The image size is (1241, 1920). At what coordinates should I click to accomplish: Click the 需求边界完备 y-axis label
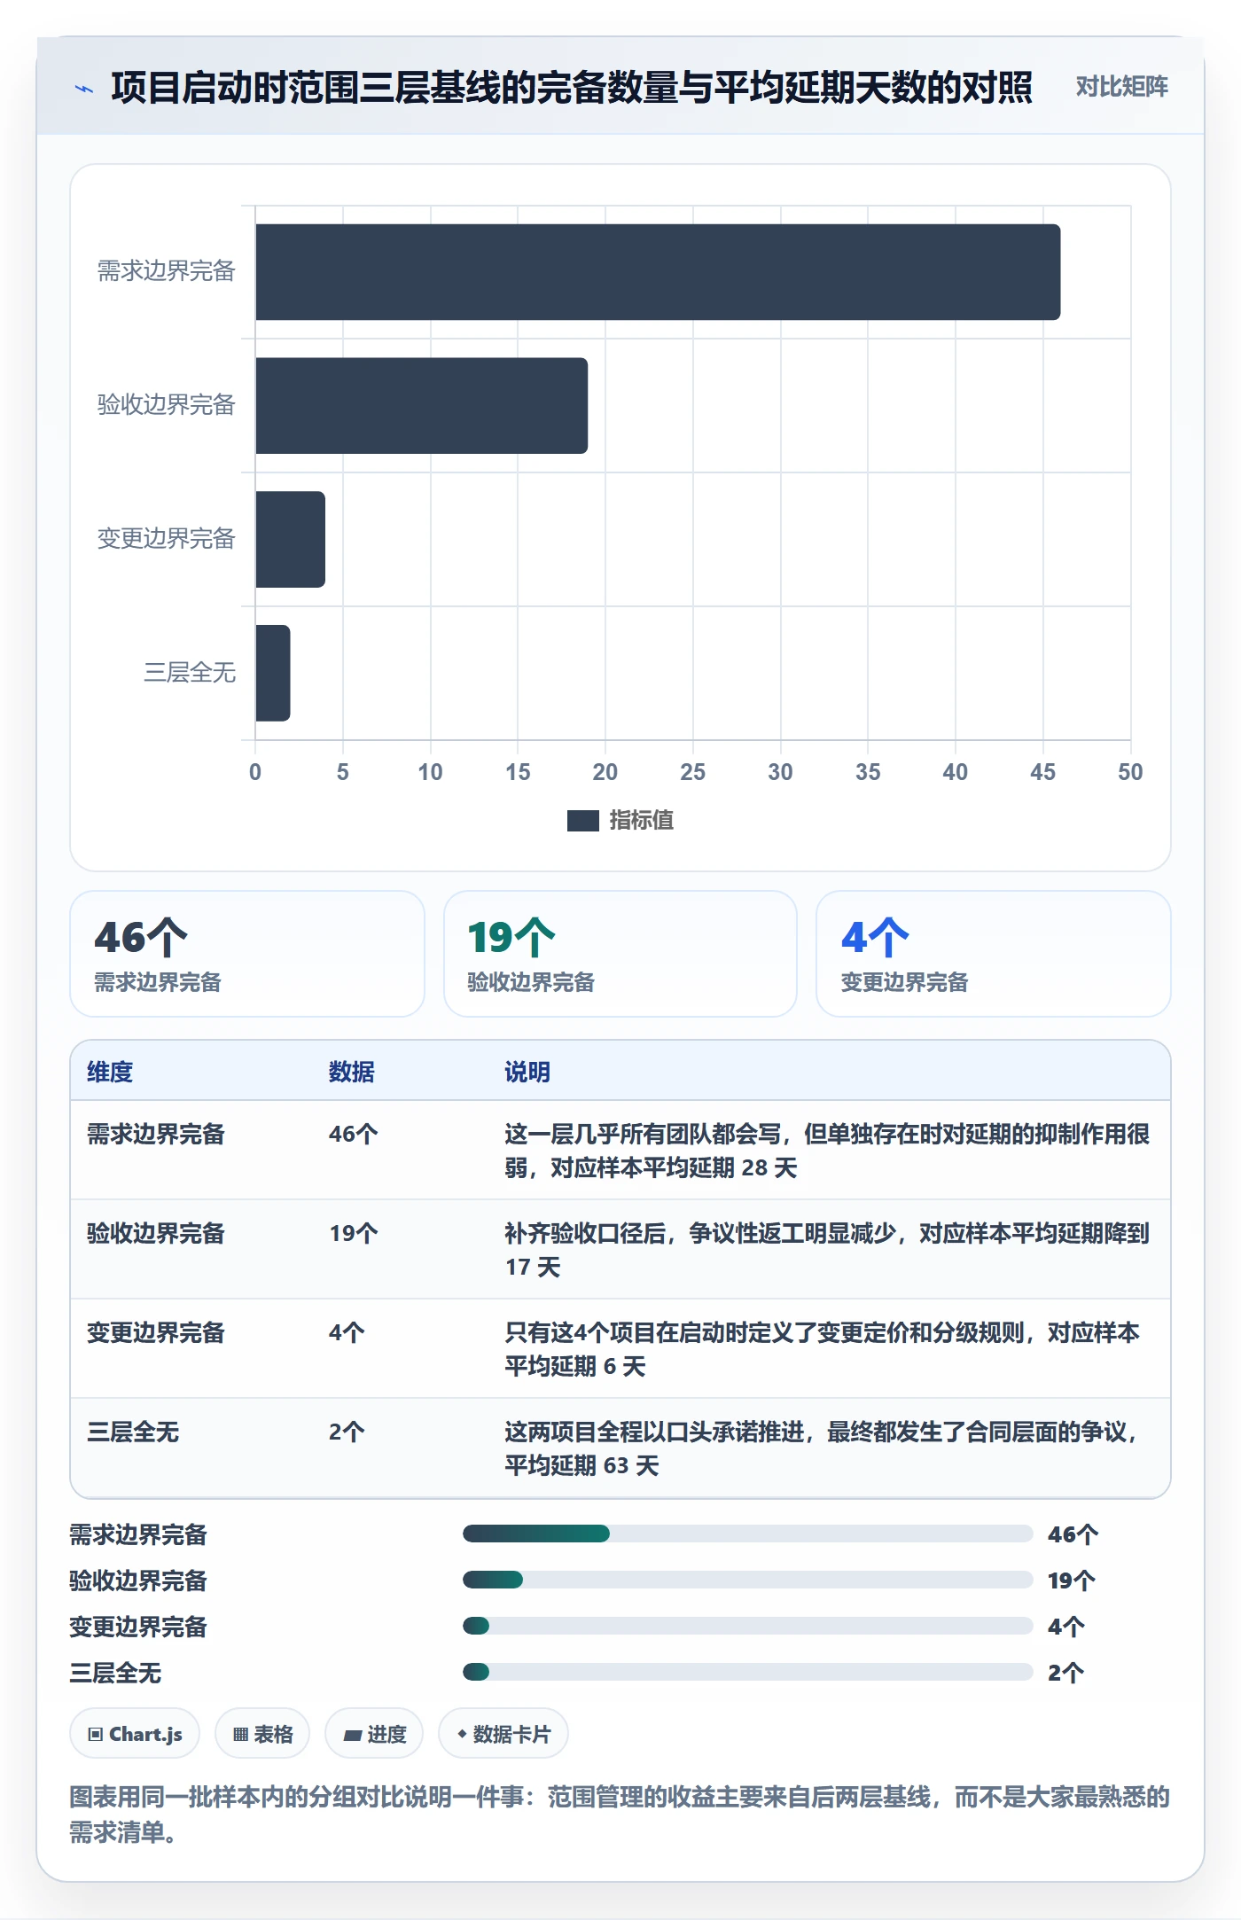[x=166, y=271]
